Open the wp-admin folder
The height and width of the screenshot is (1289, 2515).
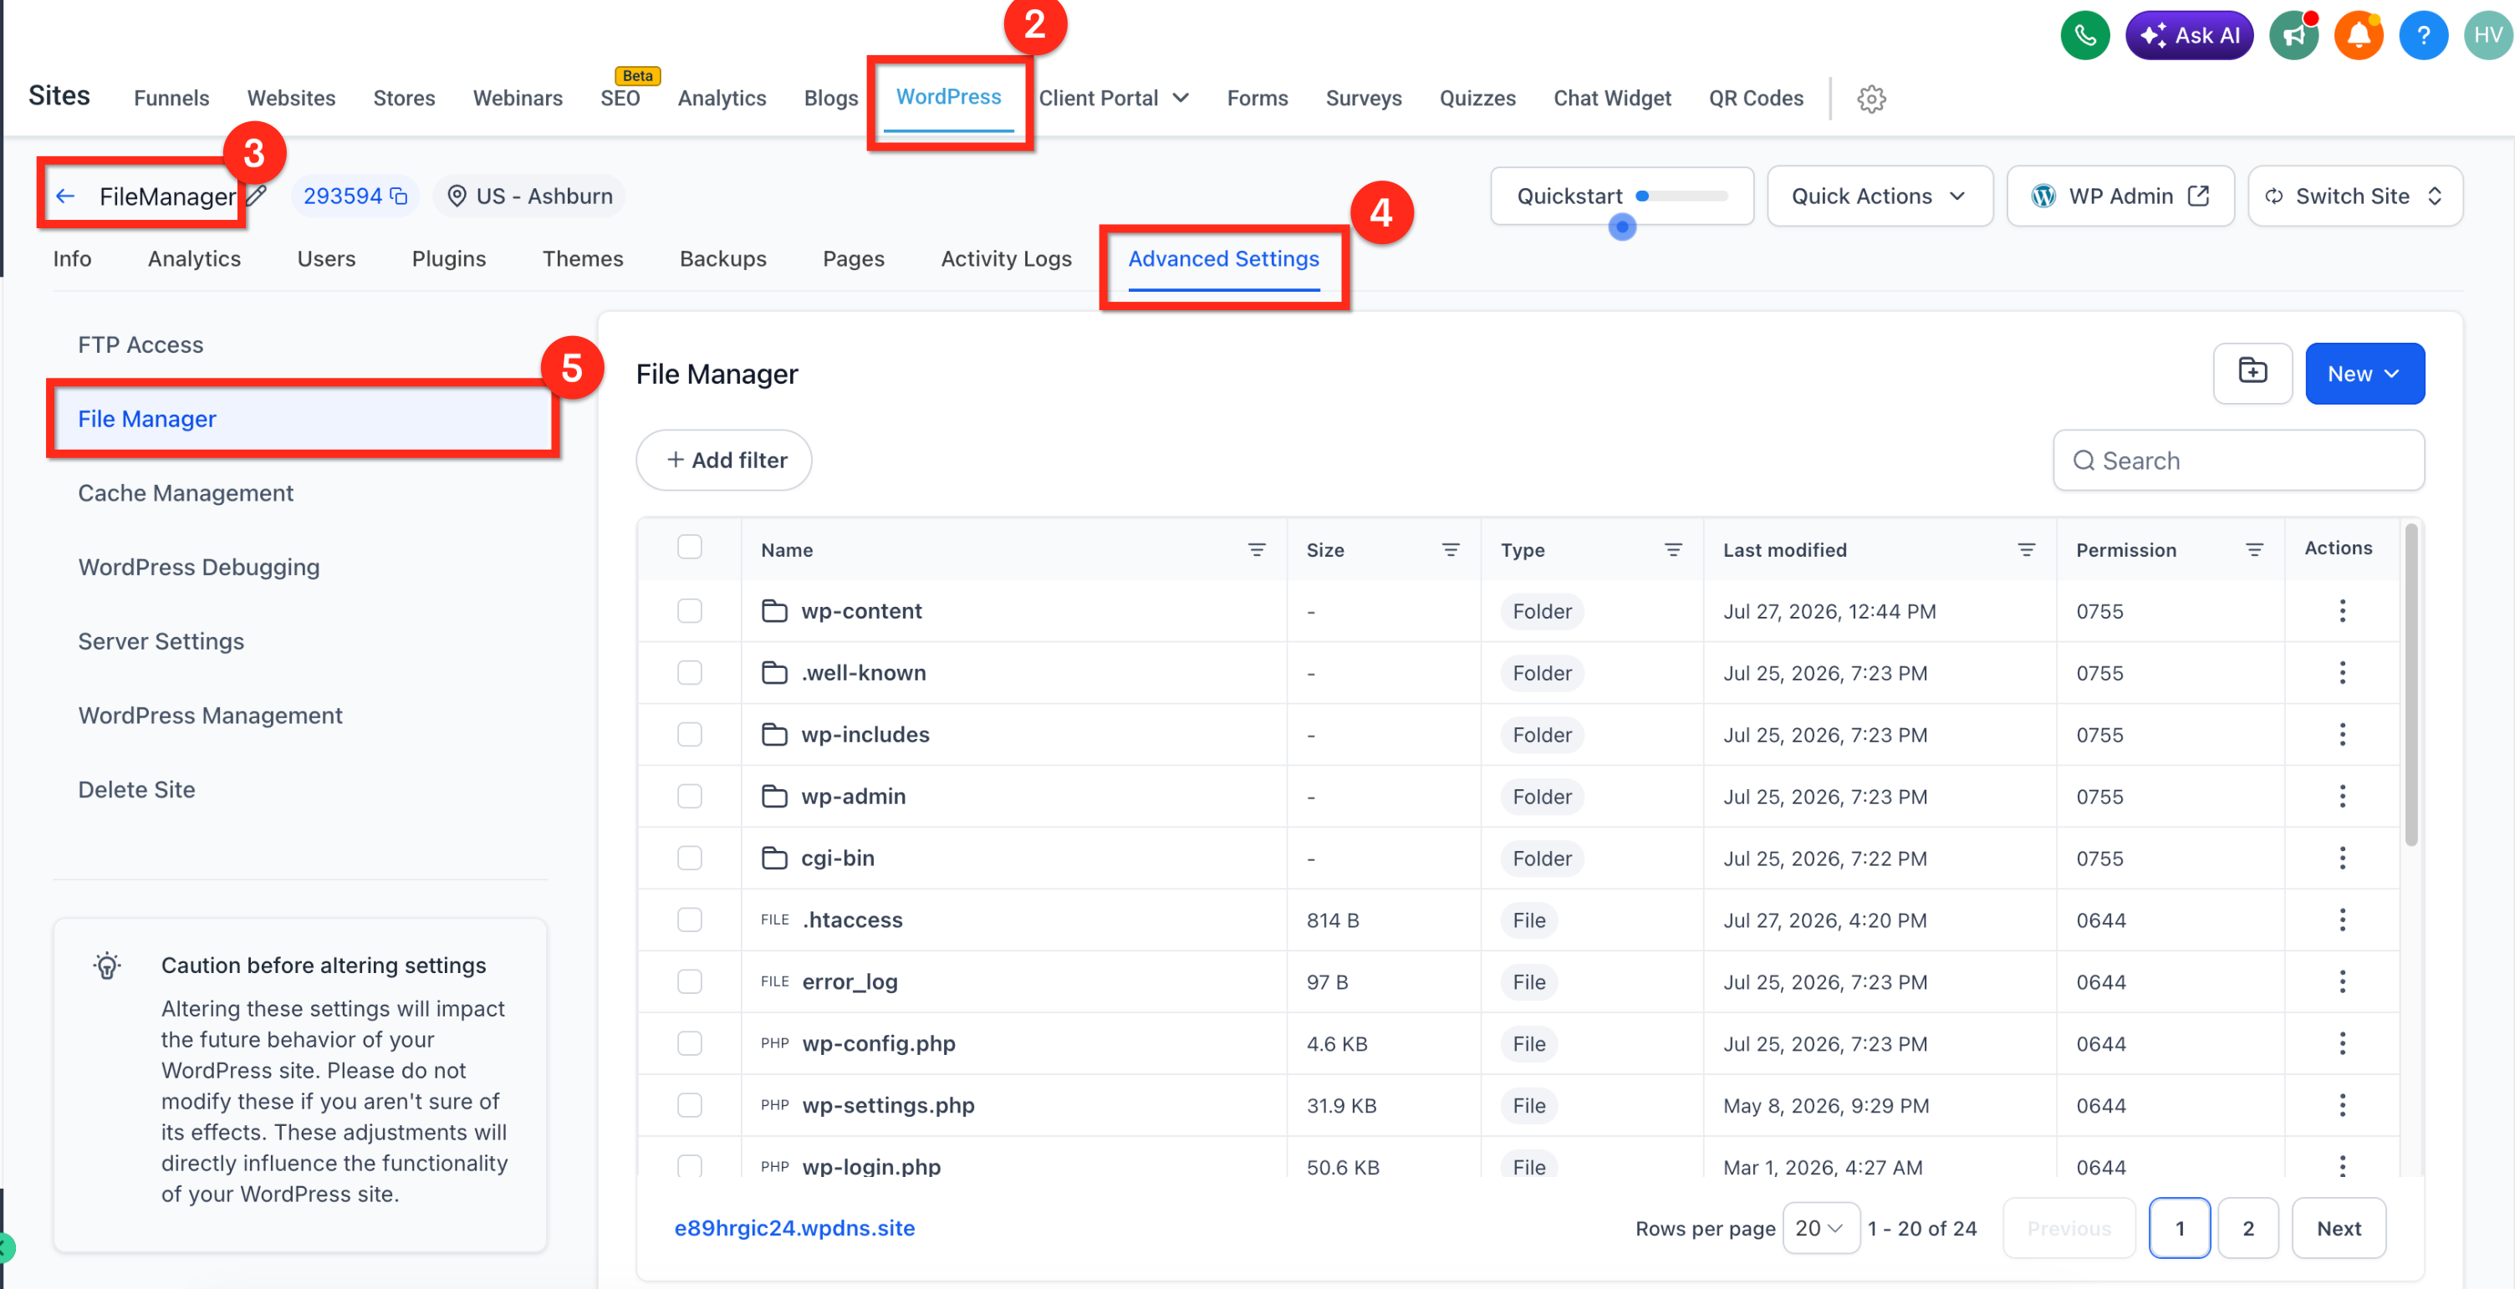pos(854,797)
